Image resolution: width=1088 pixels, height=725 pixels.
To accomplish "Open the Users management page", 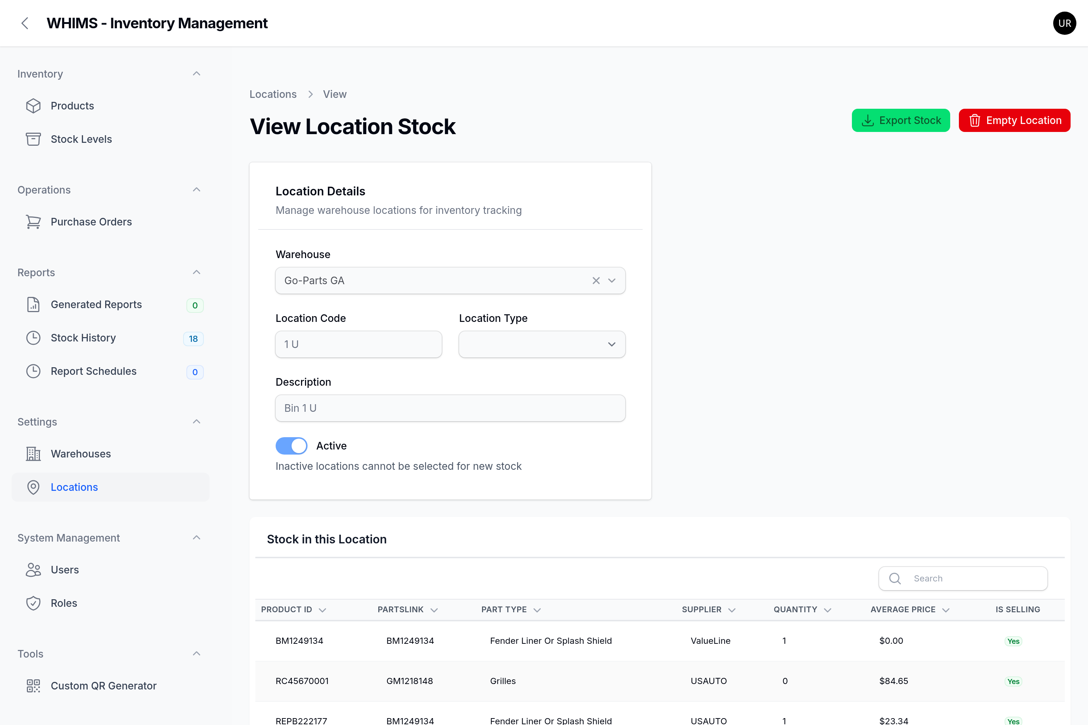I will 111,570.
